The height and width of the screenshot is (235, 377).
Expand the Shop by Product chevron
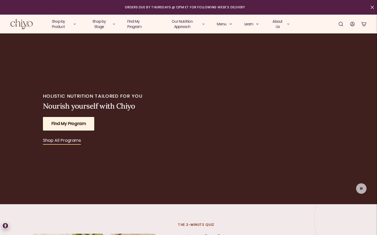75,24
